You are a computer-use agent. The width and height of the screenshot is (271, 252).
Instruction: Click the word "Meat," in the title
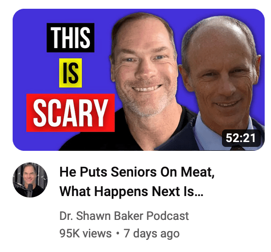[x=198, y=172]
